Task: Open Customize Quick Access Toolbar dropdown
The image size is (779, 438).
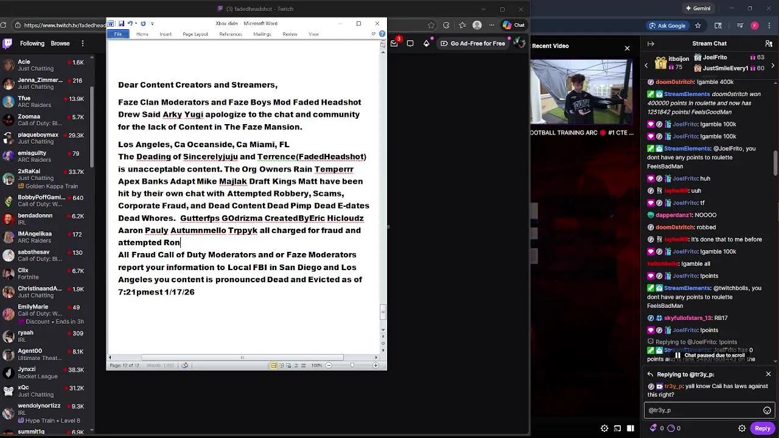Action: [x=152, y=24]
